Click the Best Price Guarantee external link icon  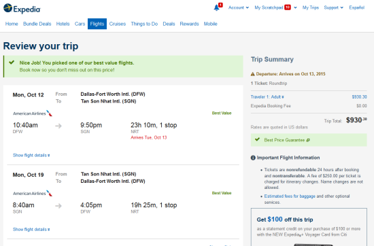[308, 140]
